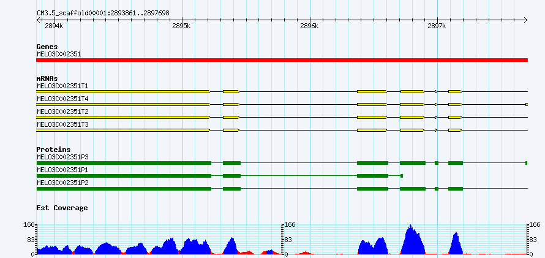Click the tiny arrowhead exon of MELO3C002351T2 near 2897k

click(436, 117)
